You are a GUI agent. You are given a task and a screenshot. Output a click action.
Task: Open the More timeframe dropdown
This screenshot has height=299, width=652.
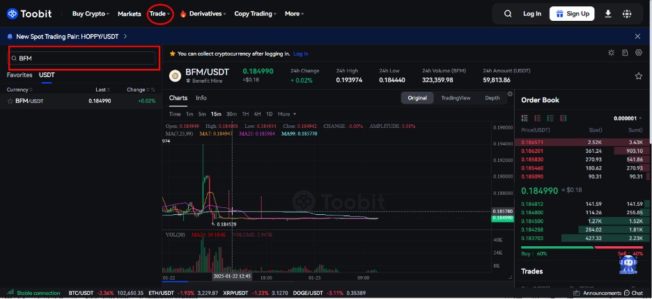point(287,114)
